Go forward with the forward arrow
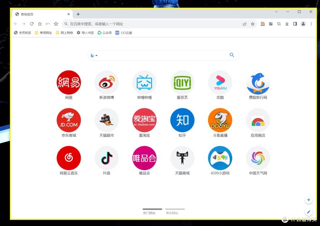 click(24, 24)
